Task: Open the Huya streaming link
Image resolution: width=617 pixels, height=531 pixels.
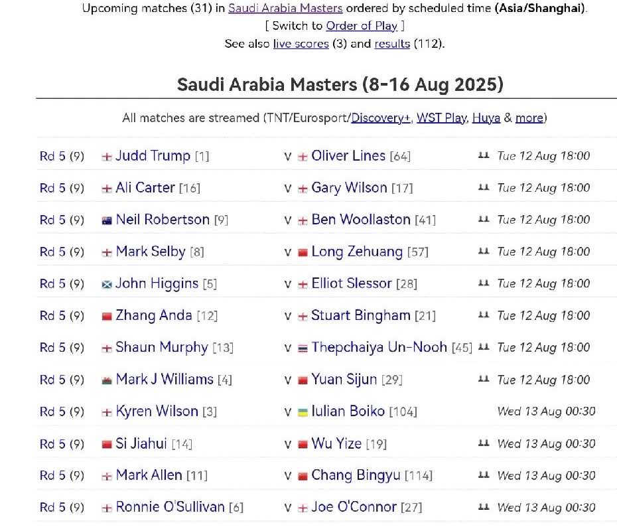Action: click(486, 118)
